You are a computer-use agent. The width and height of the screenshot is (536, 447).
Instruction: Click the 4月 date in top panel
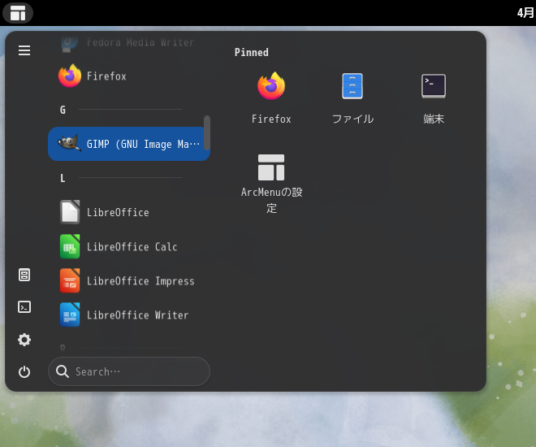pos(525,13)
